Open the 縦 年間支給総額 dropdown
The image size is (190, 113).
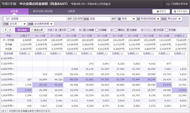click(x=150, y=19)
